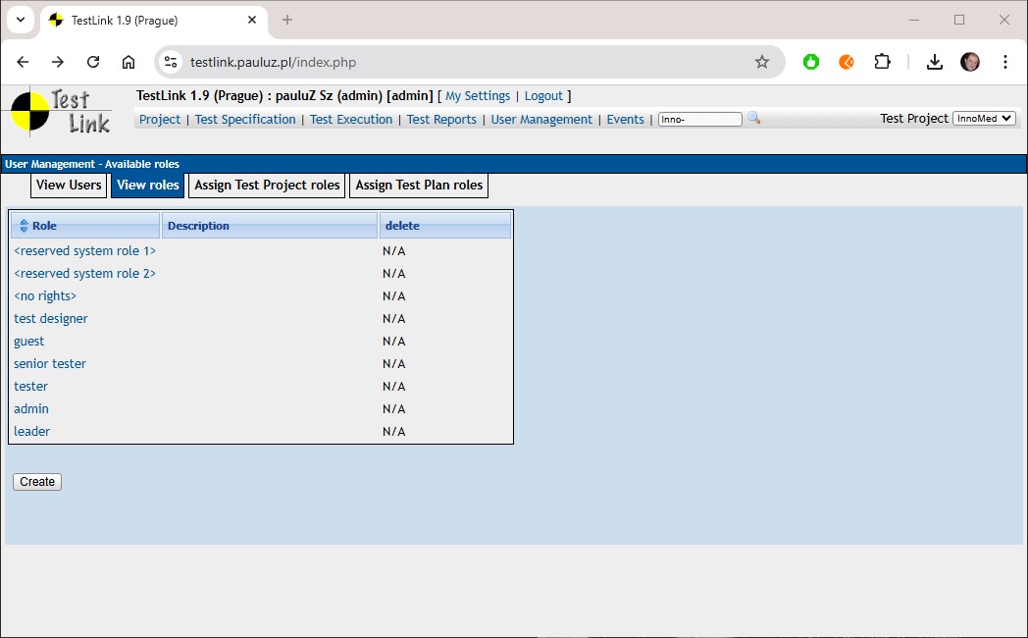The height and width of the screenshot is (638, 1028).
Task: Open the Test Project InnoMed dropdown
Action: tap(984, 119)
